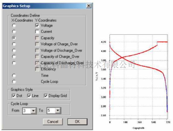This screenshot has height=131, width=173.
Task: Uncheck the Voltage Y-coordinate checkbox
Action: coord(37,26)
